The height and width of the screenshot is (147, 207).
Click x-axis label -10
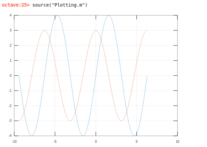coord(14,141)
